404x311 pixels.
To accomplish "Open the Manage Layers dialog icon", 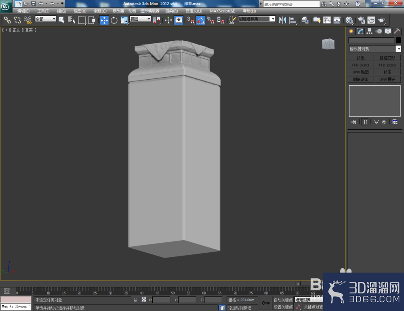I will click(305, 20).
